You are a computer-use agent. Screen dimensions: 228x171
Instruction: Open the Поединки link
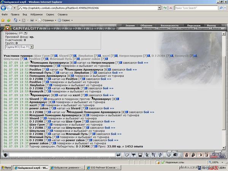(x=203, y=28)
